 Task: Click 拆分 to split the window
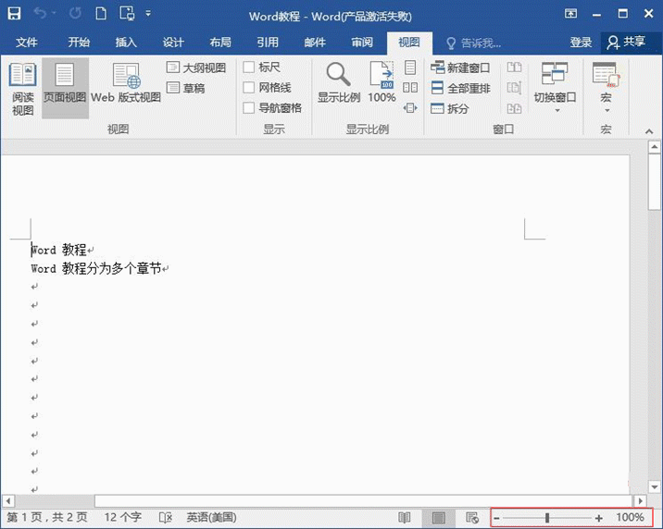pos(450,108)
